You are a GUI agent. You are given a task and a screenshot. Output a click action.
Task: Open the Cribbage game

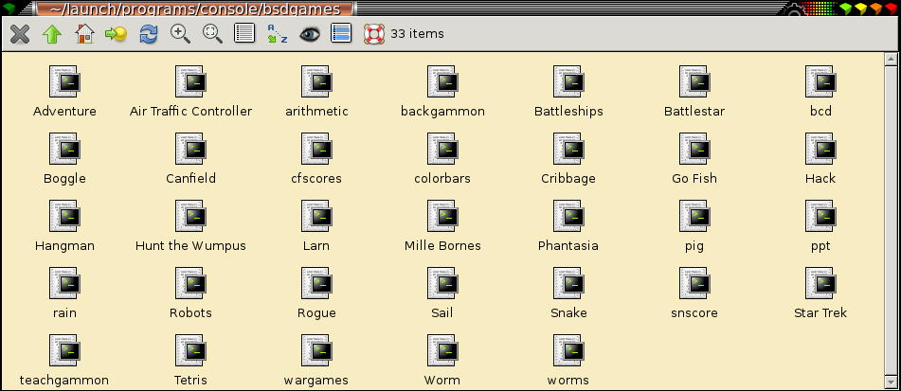[568, 159]
